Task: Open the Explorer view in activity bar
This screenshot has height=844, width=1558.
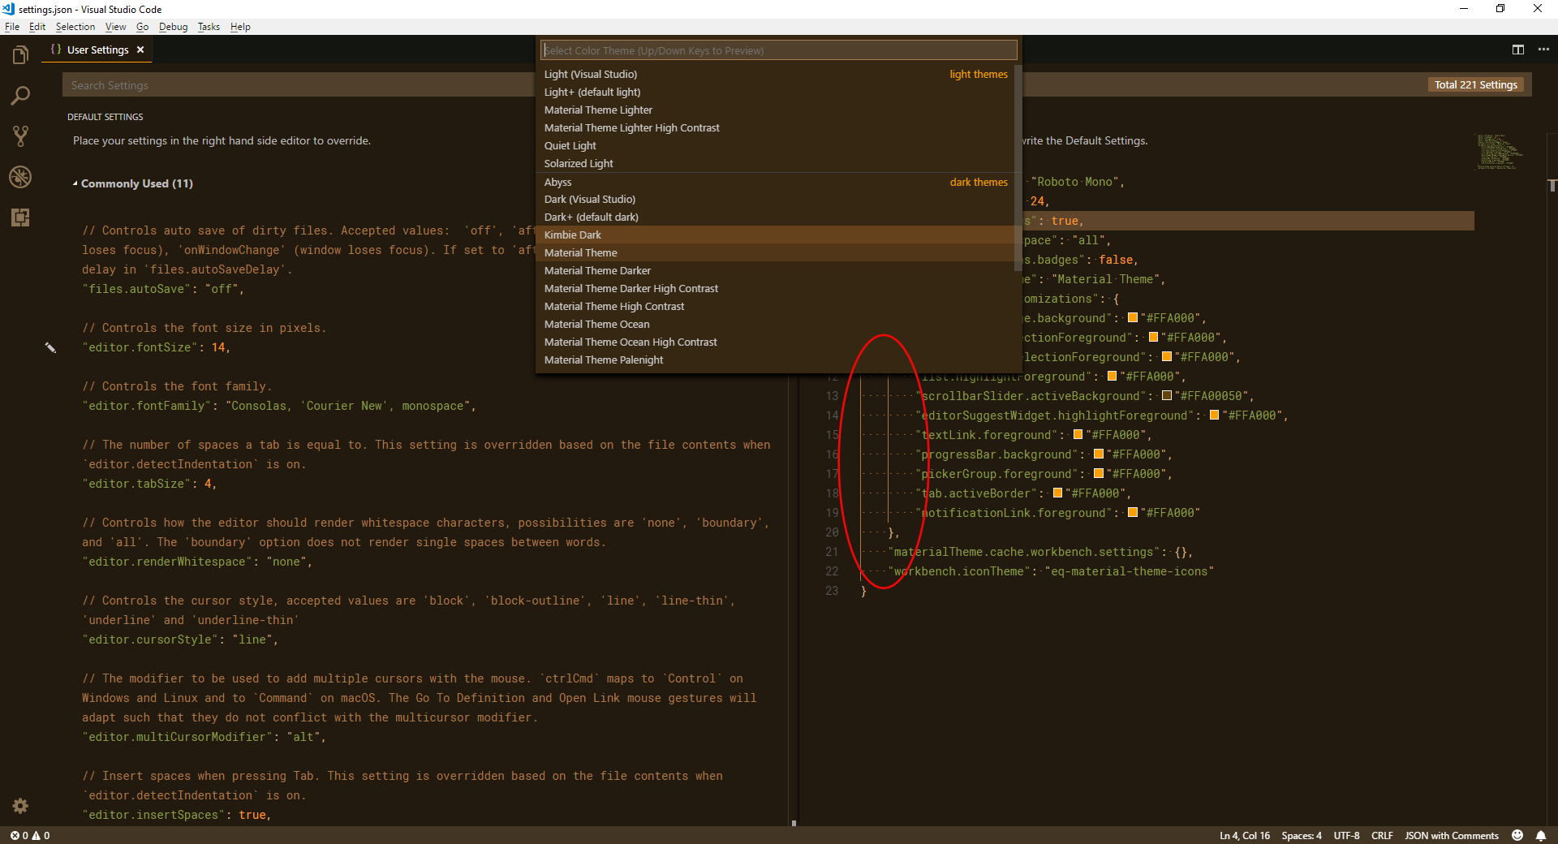Action: point(20,55)
